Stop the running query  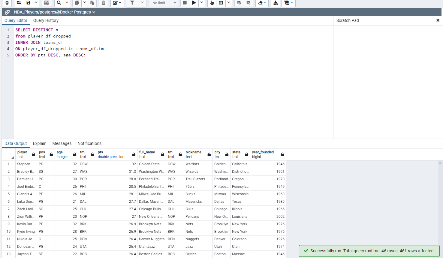click(185, 3)
